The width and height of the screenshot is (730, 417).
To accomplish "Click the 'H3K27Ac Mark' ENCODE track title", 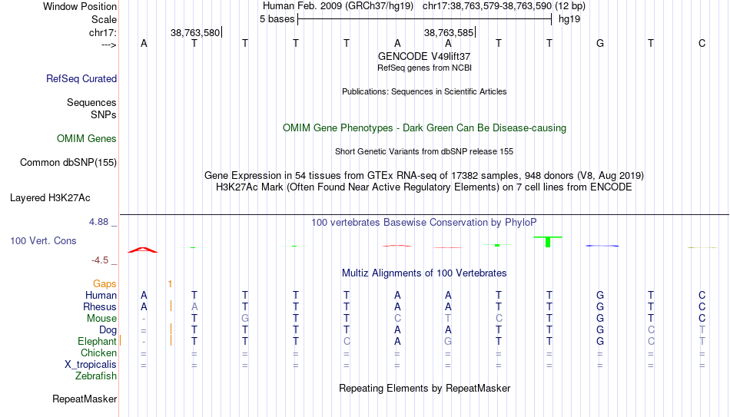I will coord(424,187).
